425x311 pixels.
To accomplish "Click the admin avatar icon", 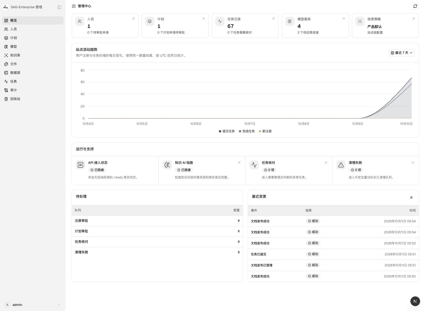I will coord(7,305).
